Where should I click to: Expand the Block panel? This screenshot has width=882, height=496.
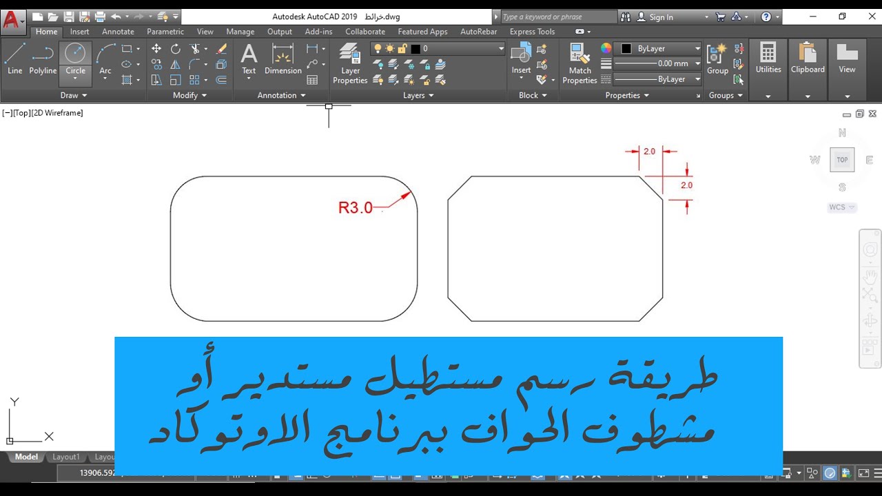tap(533, 95)
